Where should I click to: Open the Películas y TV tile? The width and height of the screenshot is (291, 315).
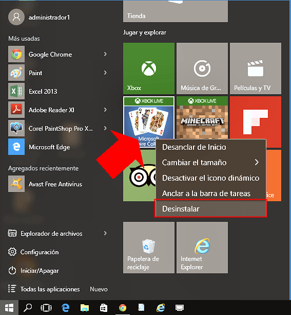click(x=256, y=68)
